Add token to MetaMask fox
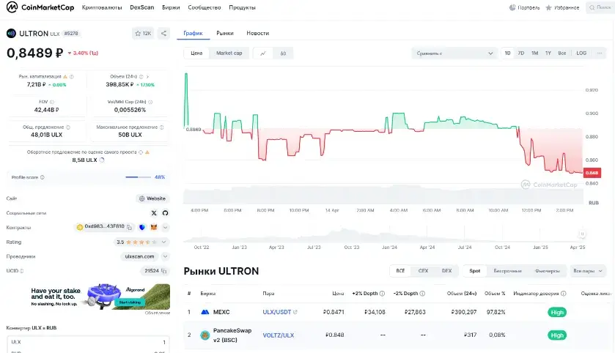This screenshot has height=353, width=615. [154, 227]
